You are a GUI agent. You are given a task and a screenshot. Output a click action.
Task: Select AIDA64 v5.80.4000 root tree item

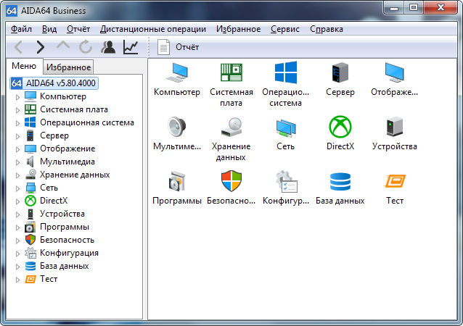[54, 83]
